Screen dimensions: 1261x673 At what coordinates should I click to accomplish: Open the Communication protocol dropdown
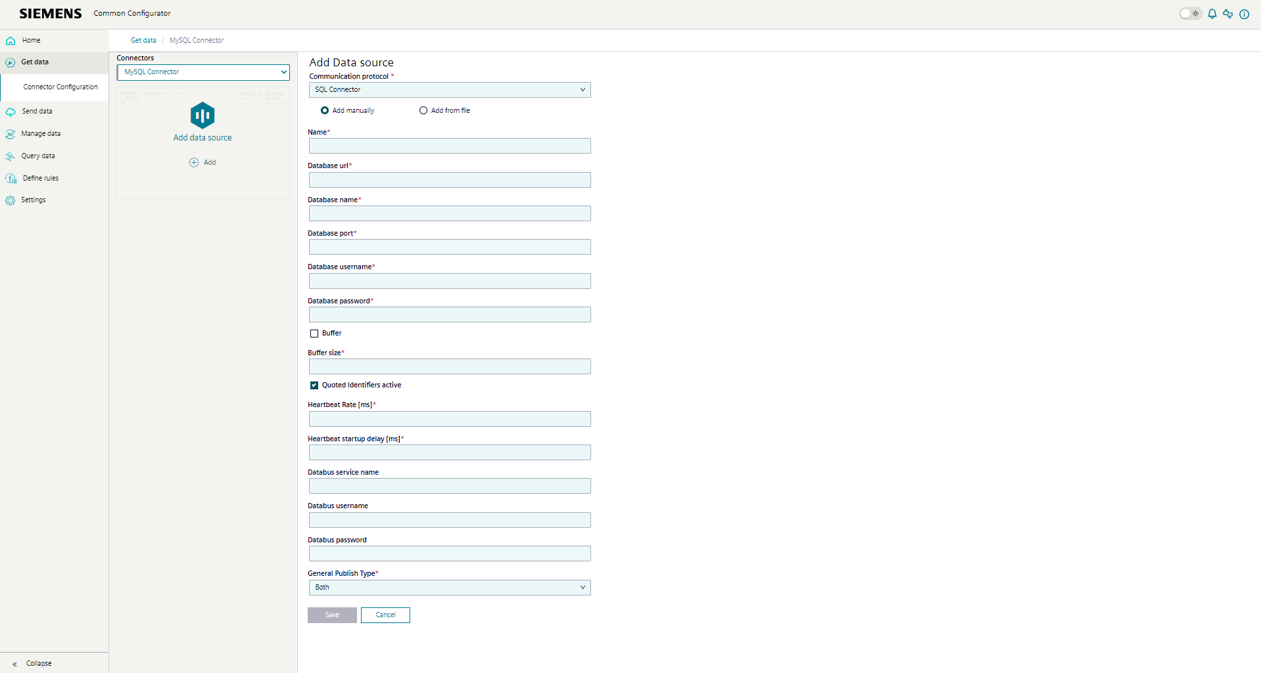449,89
